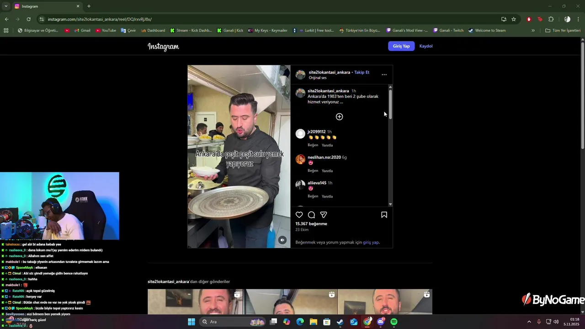Open Discord from the taskbar
The image size is (585, 329).
[381, 322]
